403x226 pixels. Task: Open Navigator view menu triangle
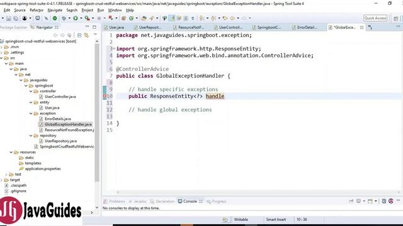(x=95, y=35)
